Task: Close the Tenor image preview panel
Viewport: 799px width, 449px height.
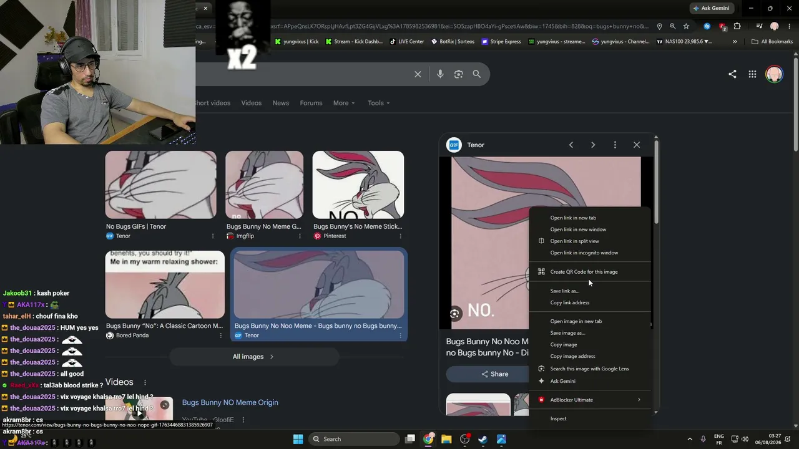Action: coord(637,145)
